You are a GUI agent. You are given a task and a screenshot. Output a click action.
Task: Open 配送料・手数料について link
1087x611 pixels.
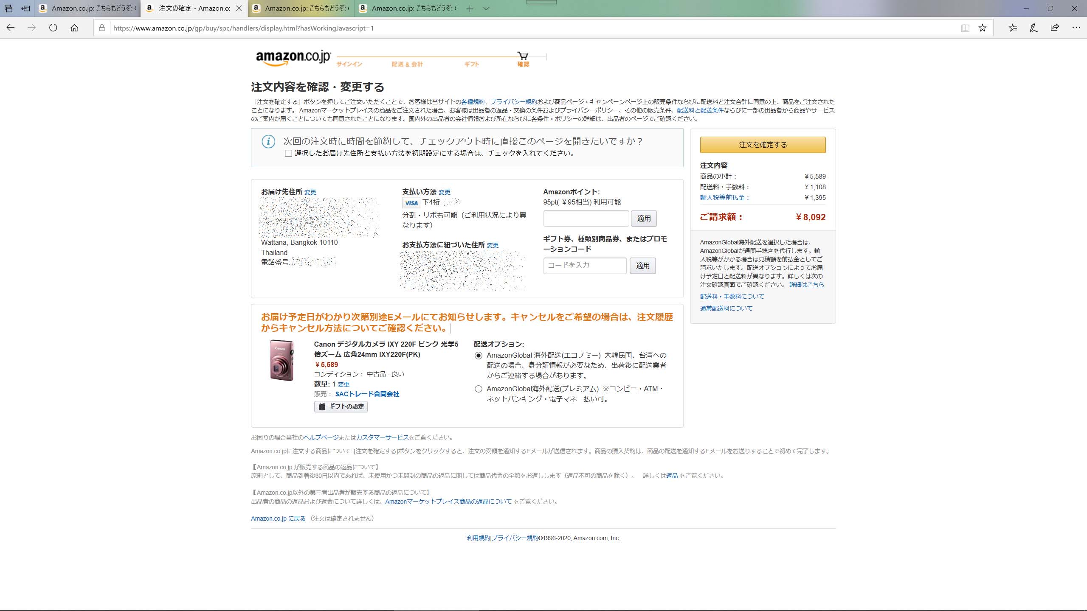[x=732, y=297]
